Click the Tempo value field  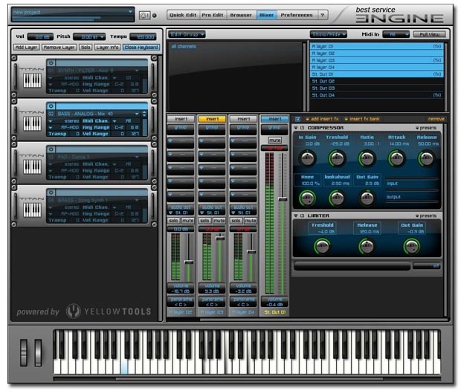(143, 36)
